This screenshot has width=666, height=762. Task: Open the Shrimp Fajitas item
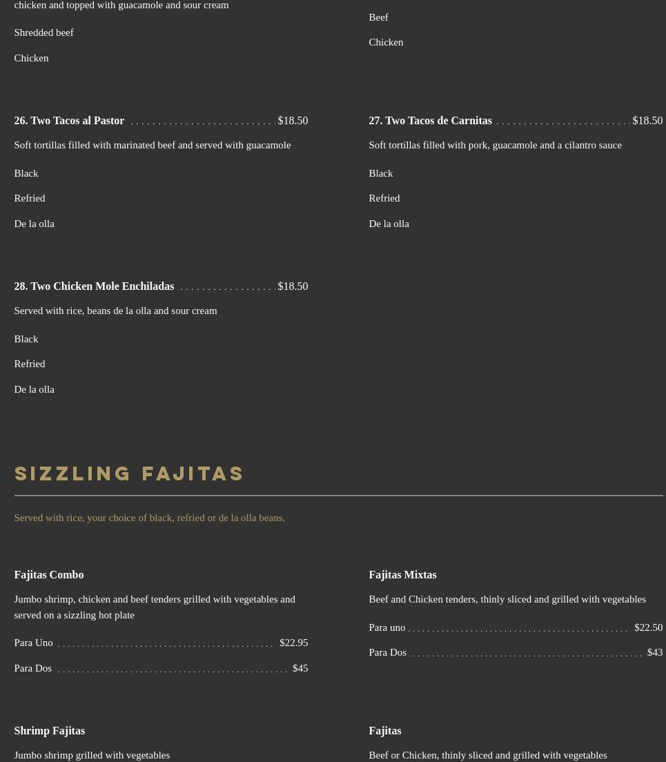(49, 731)
